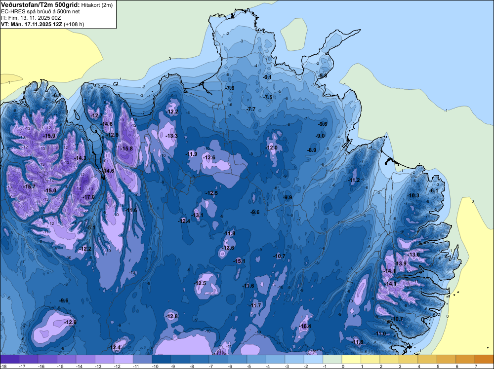
Task: Click the orange legend swatch labeled 7
Action: pos(484,359)
